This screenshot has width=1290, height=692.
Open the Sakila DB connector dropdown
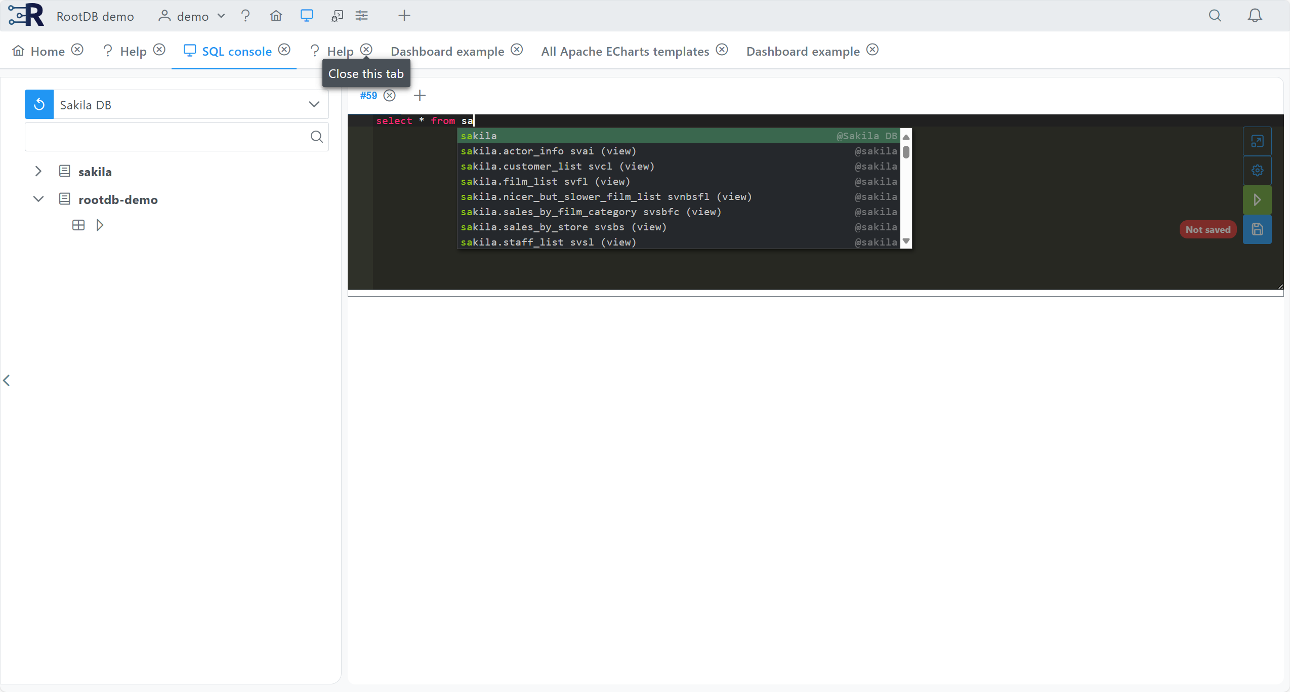[191, 104]
